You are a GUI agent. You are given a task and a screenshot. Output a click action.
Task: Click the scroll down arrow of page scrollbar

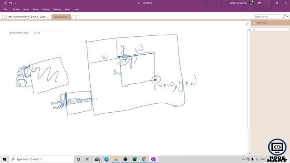pyautogui.click(x=249, y=153)
